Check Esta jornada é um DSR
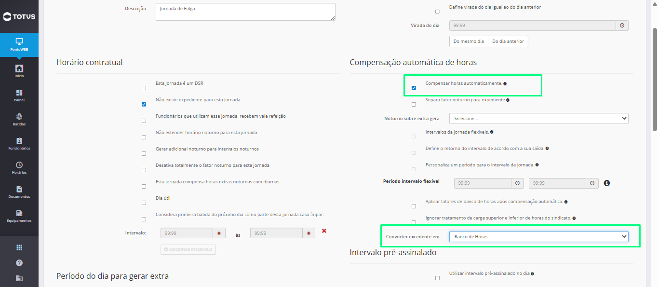The image size is (658, 287). (x=144, y=88)
